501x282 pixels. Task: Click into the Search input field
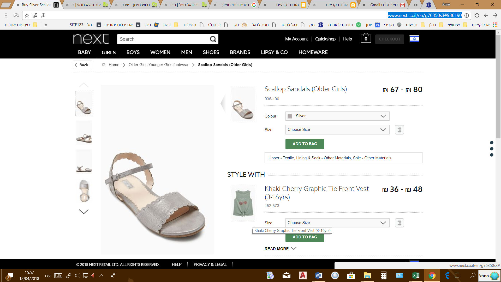tap(162, 39)
